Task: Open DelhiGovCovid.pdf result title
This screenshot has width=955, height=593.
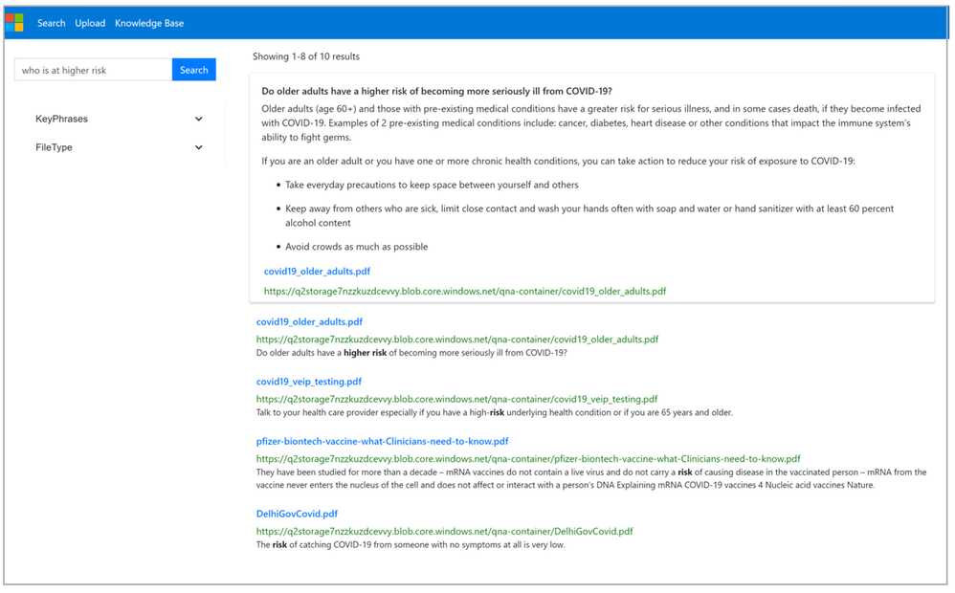Action: tap(297, 514)
